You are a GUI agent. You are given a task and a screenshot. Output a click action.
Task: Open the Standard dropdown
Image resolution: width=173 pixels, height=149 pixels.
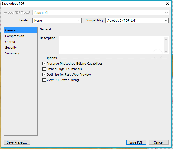tap(57, 20)
